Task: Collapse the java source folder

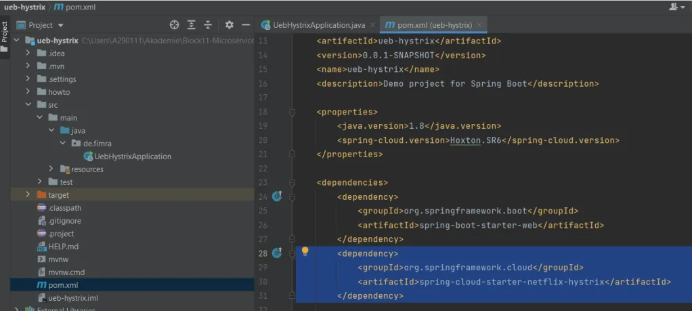Action: pos(51,130)
